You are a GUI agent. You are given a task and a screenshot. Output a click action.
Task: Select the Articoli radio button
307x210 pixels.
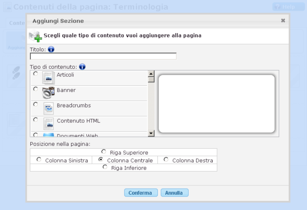36,73
